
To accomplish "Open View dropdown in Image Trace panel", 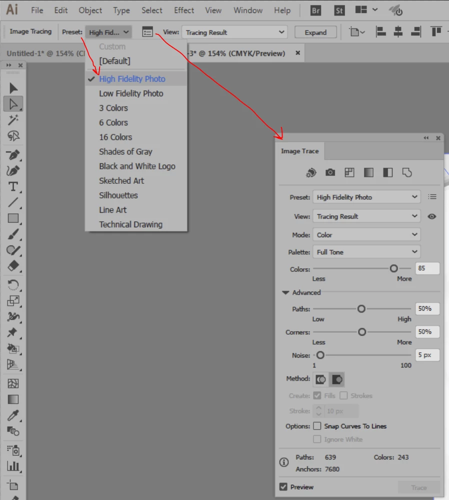I will click(366, 216).
